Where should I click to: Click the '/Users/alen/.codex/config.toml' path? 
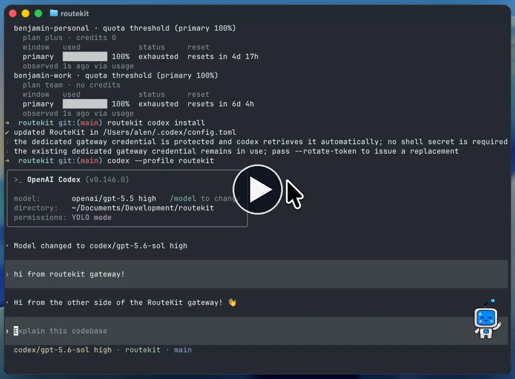pos(170,132)
